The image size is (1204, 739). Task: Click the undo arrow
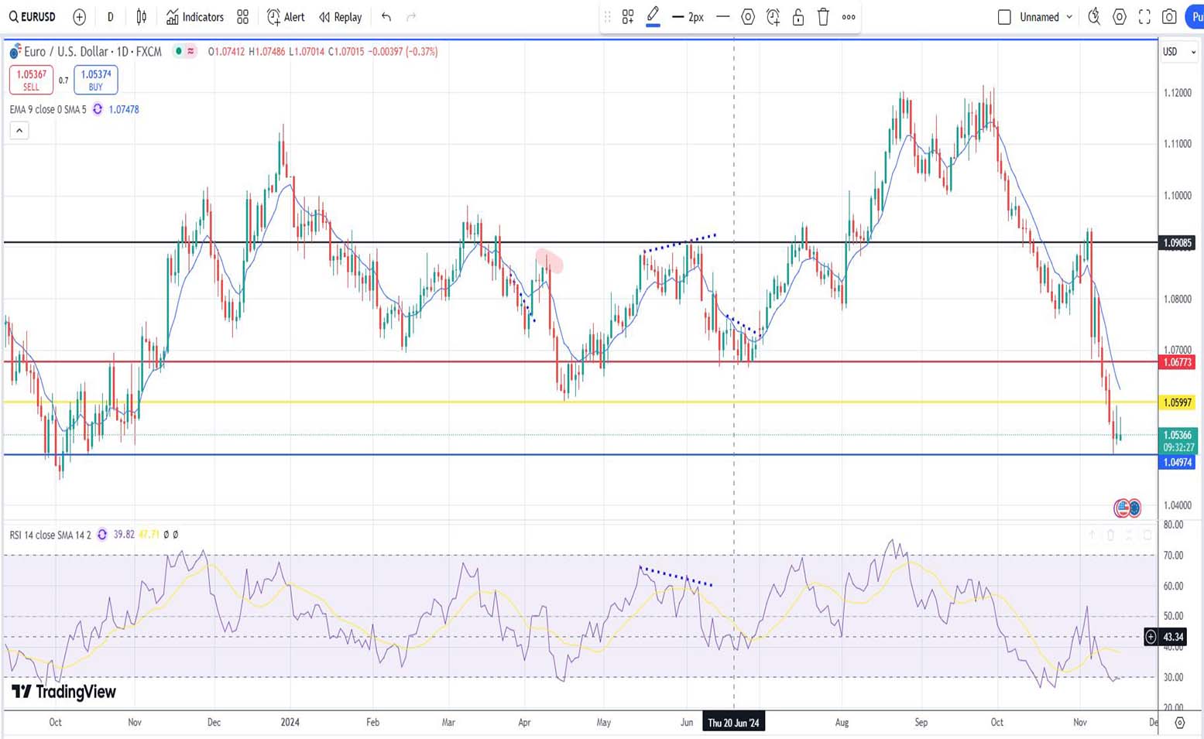(x=386, y=17)
